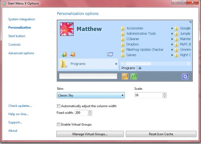Click the Accessories folder icon
The image size is (201, 144).
coord(123,28)
